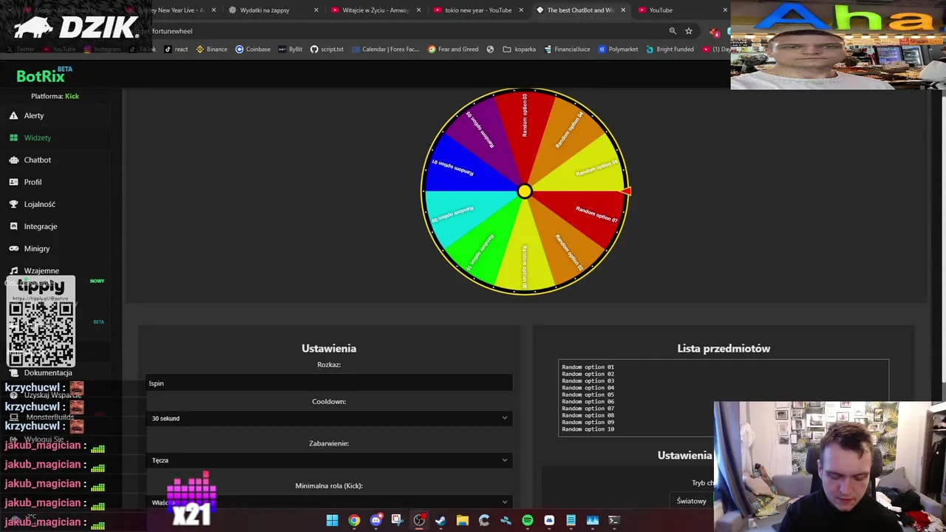
Task: Open Spotify from the taskbar
Action: tap(527, 520)
